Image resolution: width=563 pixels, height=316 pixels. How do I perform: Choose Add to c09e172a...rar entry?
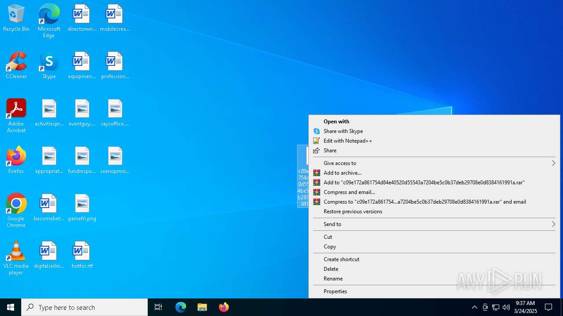pos(434,183)
